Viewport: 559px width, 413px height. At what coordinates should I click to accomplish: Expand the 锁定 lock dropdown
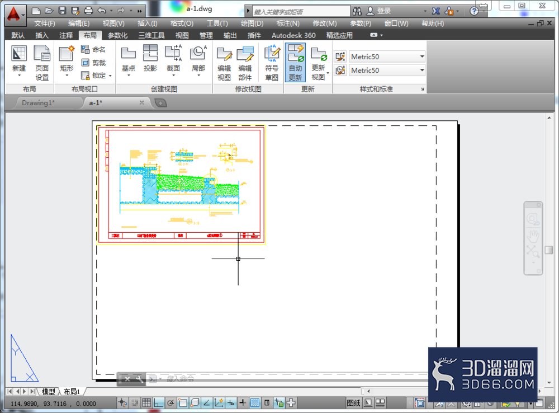110,76
